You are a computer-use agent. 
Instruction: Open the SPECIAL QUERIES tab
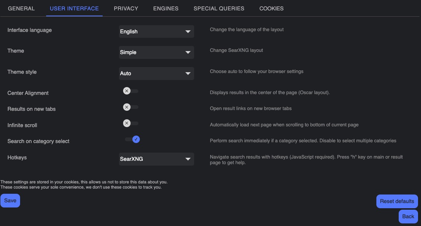[x=219, y=8]
